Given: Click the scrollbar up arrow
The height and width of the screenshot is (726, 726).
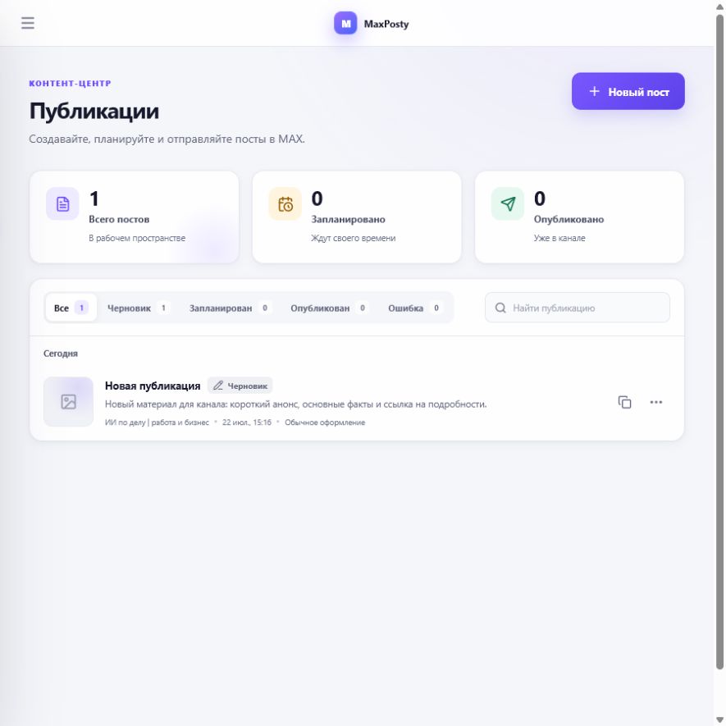Looking at the screenshot, I should point(720,6).
